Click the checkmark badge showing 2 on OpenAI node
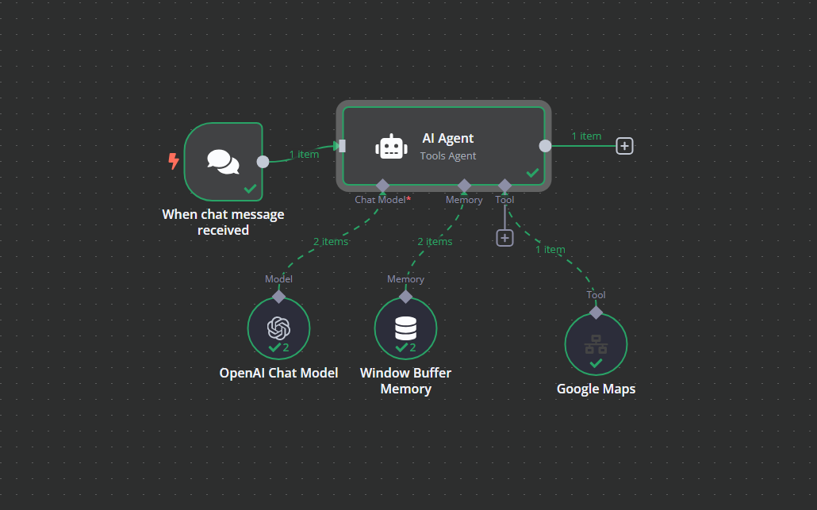 [x=278, y=347]
